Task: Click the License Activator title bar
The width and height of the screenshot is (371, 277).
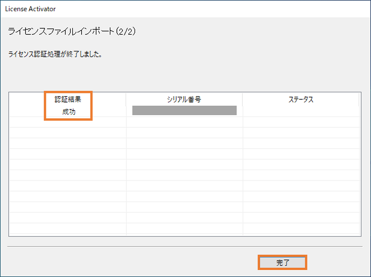Action: tap(185, 9)
